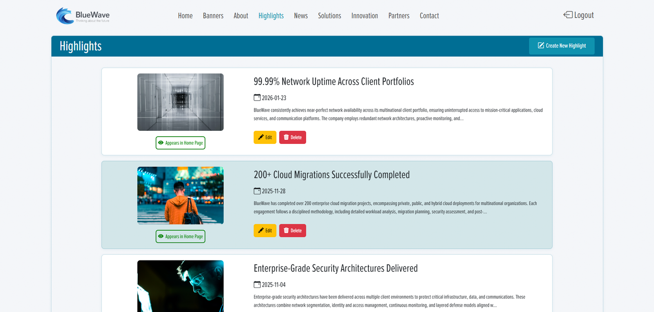Click the calendar icon beside 2025-11-28
This screenshot has height=312, width=654.
257,191
